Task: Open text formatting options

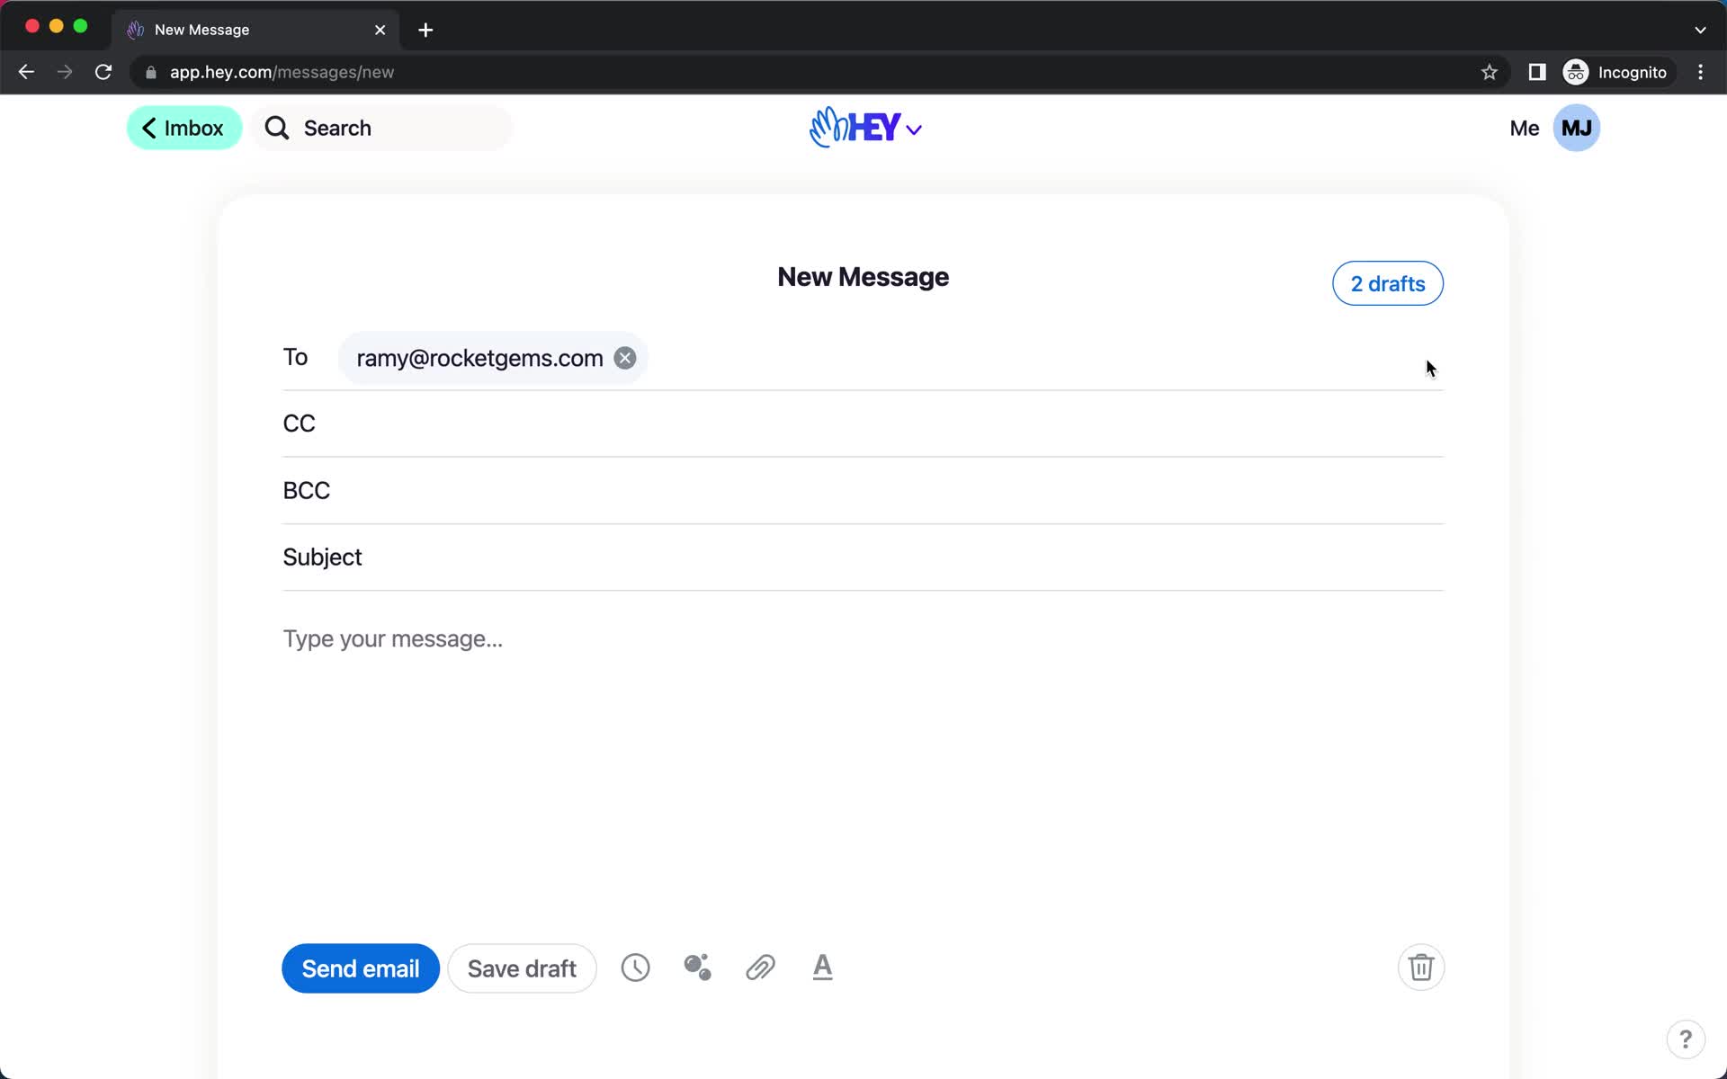Action: (822, 968)
